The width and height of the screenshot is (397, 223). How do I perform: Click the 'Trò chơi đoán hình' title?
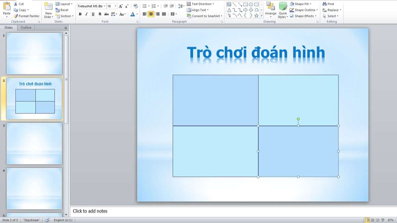(x=256, y=53)
